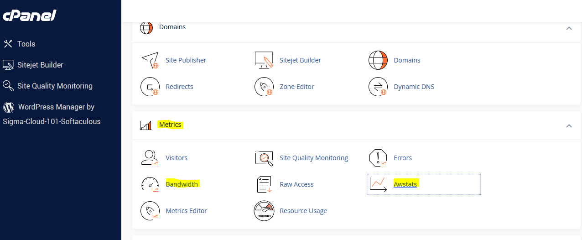Open the Domains link with globe
This screenshot has width=582, height=240.
pyautogui.click(x=407, y=60)
